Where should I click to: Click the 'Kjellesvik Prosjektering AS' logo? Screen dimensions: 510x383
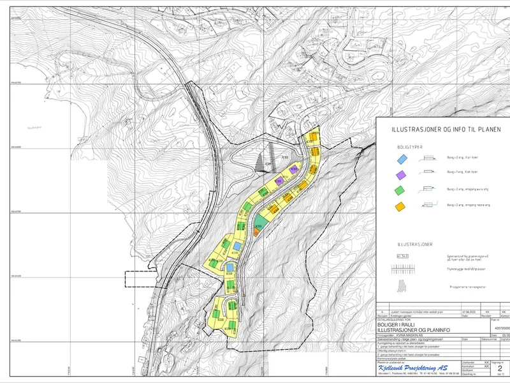pyautogui.click(x=413, y=368)
